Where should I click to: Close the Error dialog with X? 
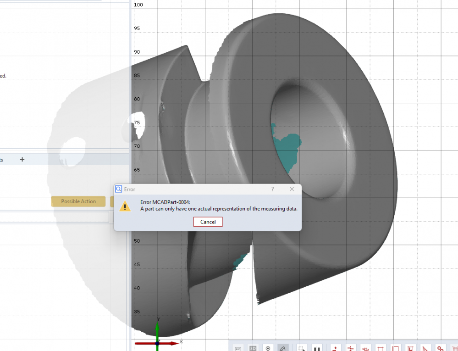point(292,189)
